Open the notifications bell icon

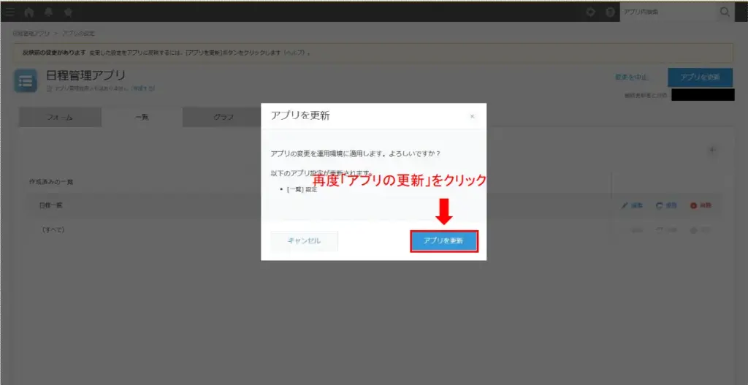[x=48, y=12]
